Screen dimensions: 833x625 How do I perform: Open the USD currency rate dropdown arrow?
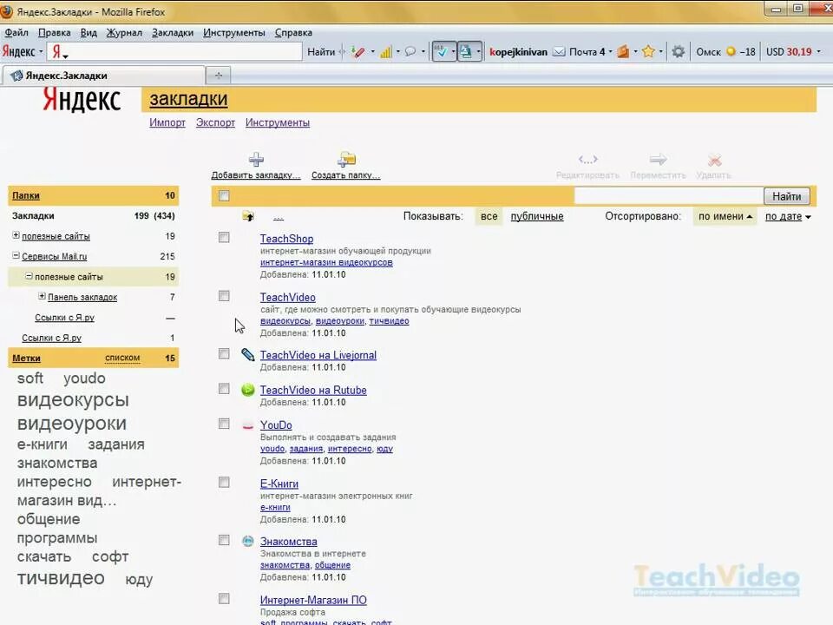pyautogui.click(x=818, y=52)
